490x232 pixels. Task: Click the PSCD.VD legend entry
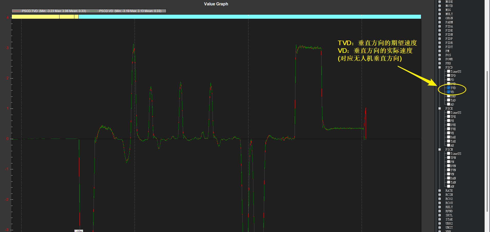pyautogui.click(x=126, y=11)
